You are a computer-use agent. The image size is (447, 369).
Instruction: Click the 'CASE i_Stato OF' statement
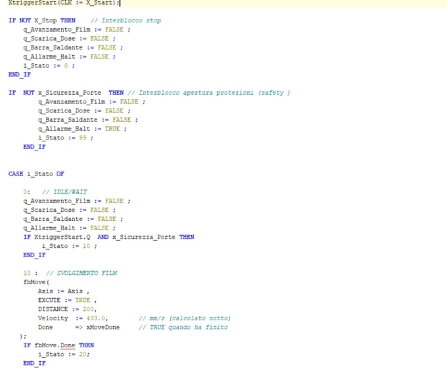point(36,174)
